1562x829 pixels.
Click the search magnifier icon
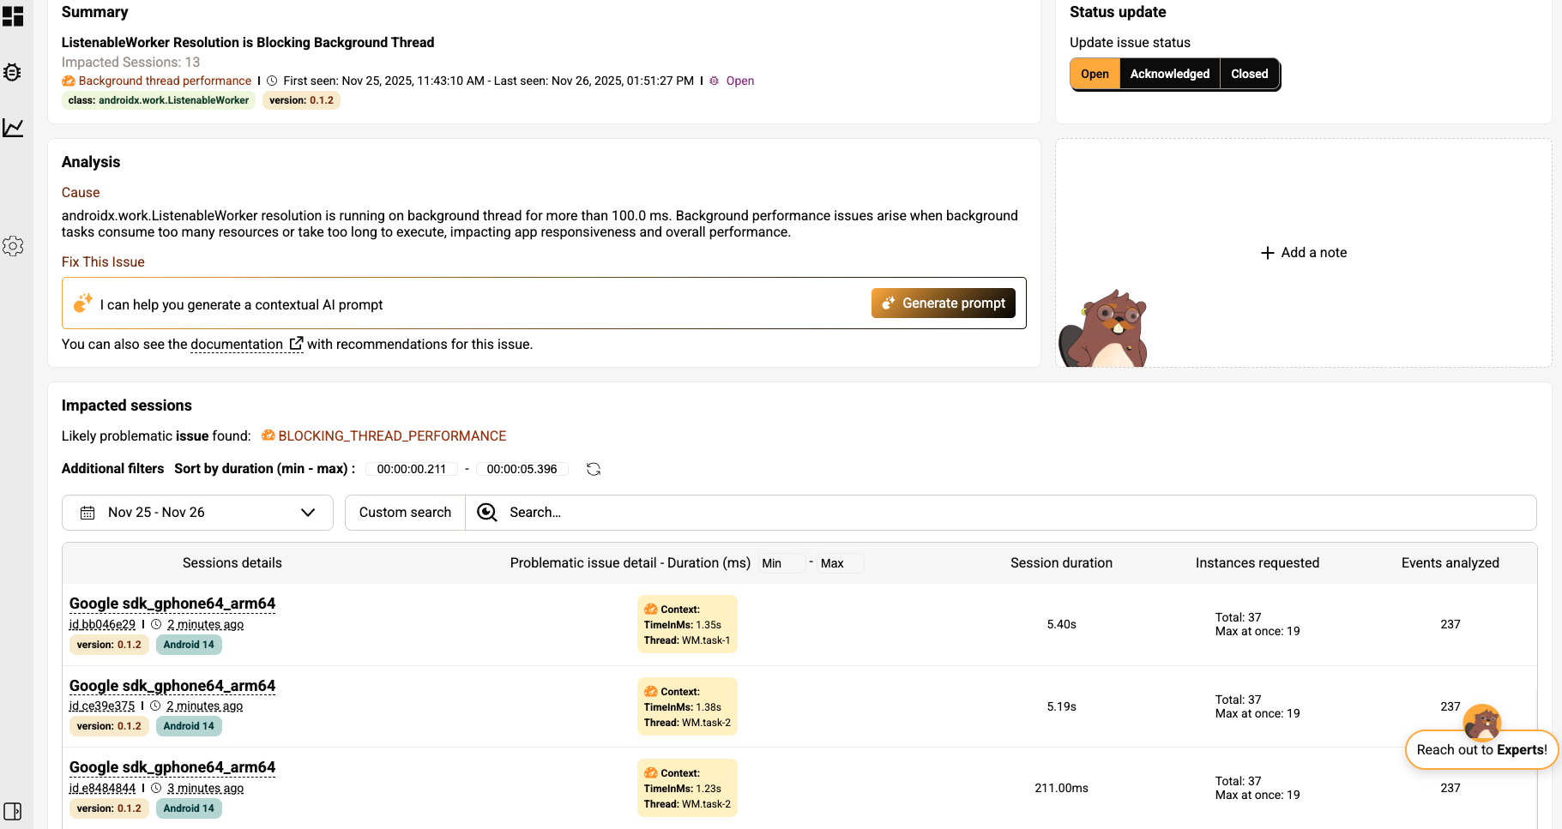pyautogui.click(x=487, y=512)
